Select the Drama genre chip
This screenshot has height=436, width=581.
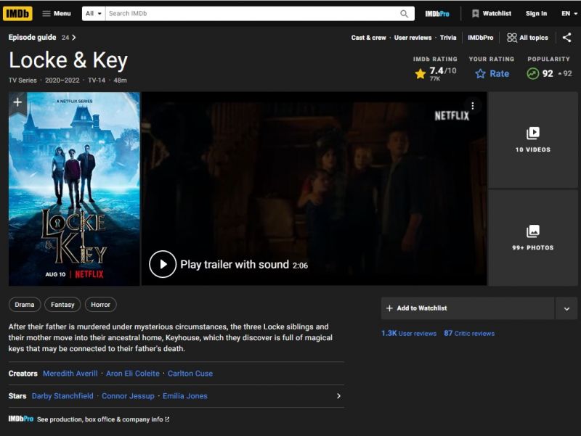[x=25, y=305]
